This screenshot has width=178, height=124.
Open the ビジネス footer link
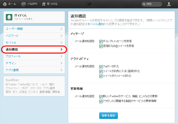click(33, 92)
